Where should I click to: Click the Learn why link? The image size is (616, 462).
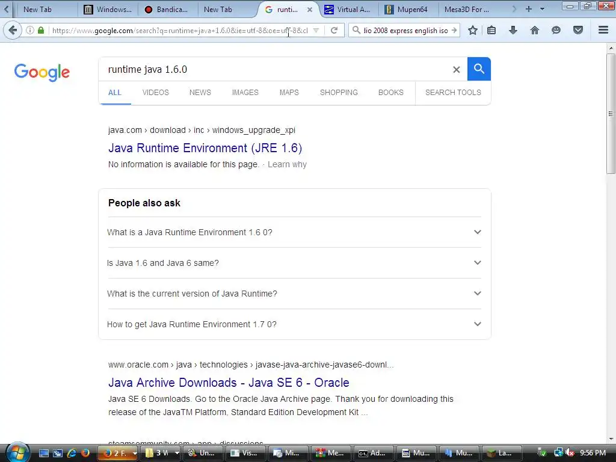[287, 164]
